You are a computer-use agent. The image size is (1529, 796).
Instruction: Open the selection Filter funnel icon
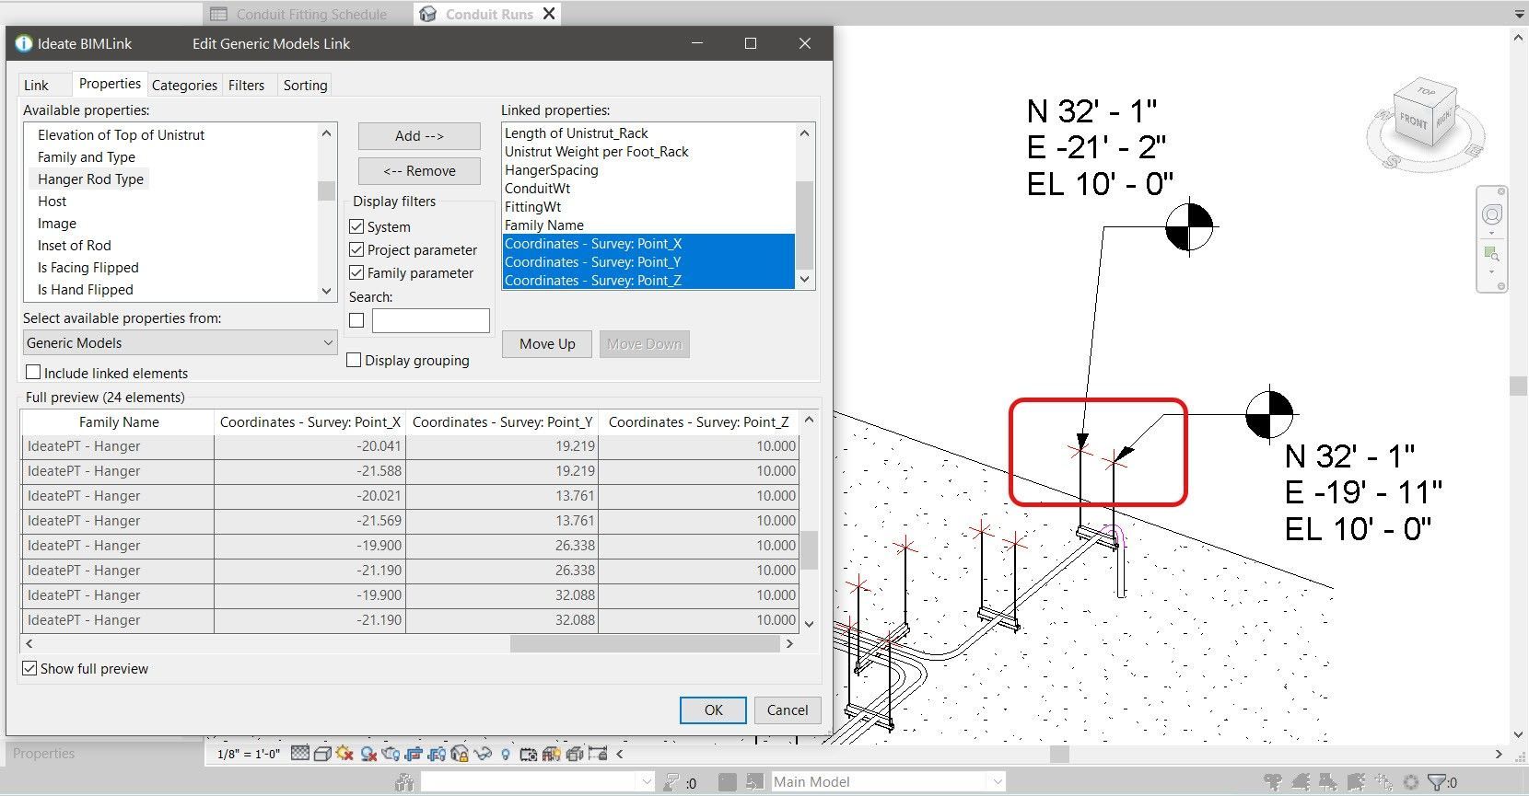(1437, 782)
